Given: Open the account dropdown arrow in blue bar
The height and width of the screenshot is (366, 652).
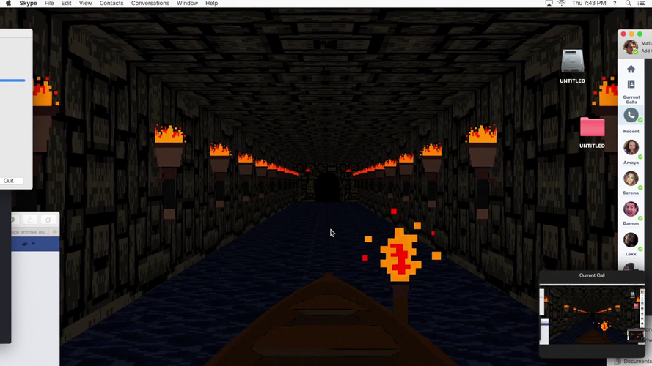Looking at the screenshot, I should click(x=33, y=244).
